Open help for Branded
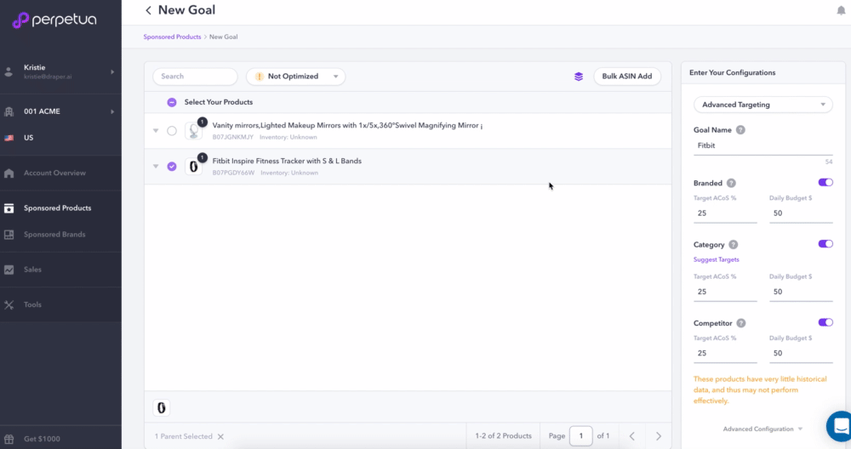Screen dimensions: 851x449 pos(731,184)
